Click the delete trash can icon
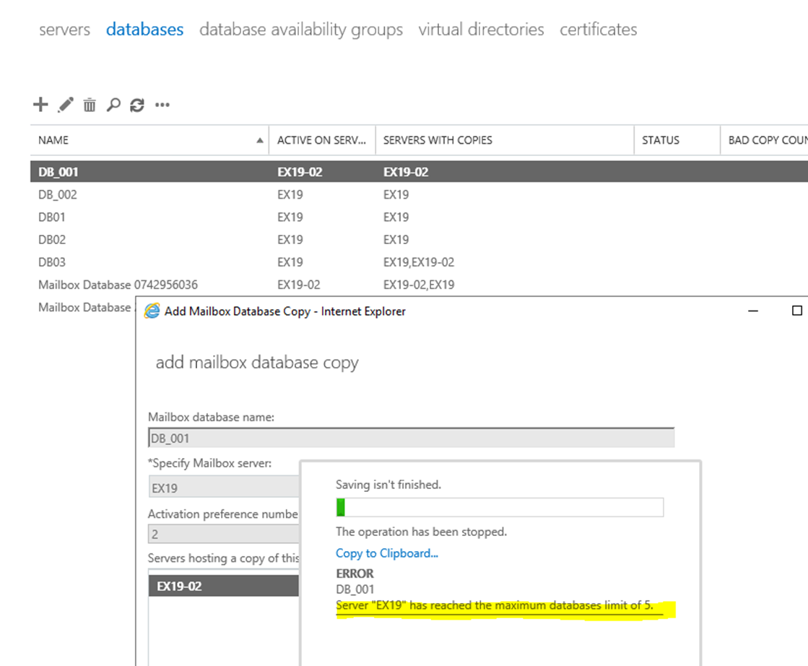808x666 pixels. [90, 105]
